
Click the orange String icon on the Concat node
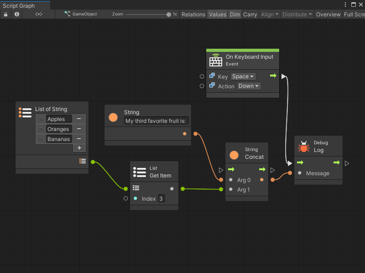tap(234, 155)
